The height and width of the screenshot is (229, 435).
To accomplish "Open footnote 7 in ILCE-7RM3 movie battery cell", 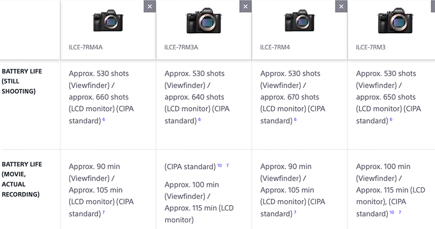I will tap(400, 213).
